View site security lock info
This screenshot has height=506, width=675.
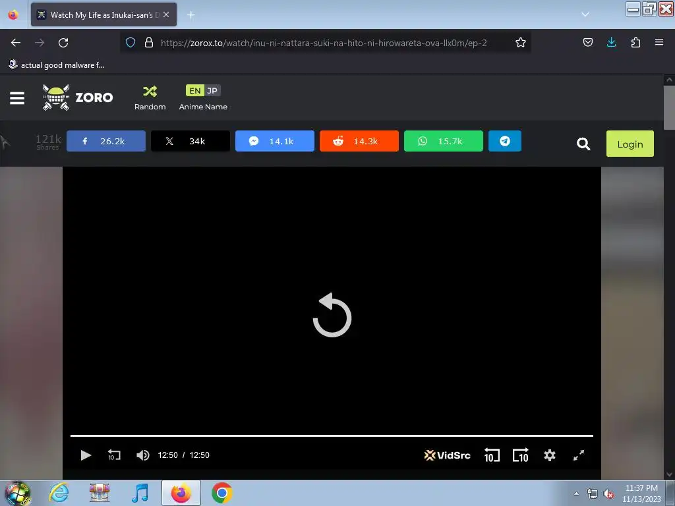[149, 43]
